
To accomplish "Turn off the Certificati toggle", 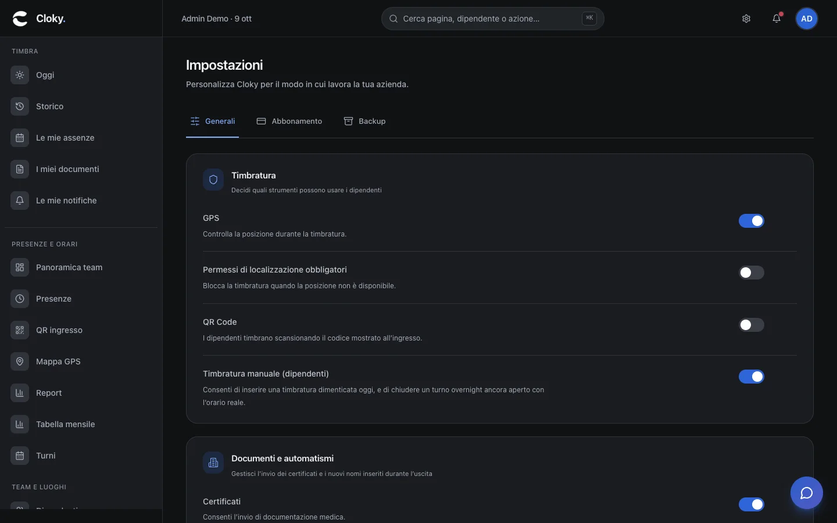I will 752,504.
